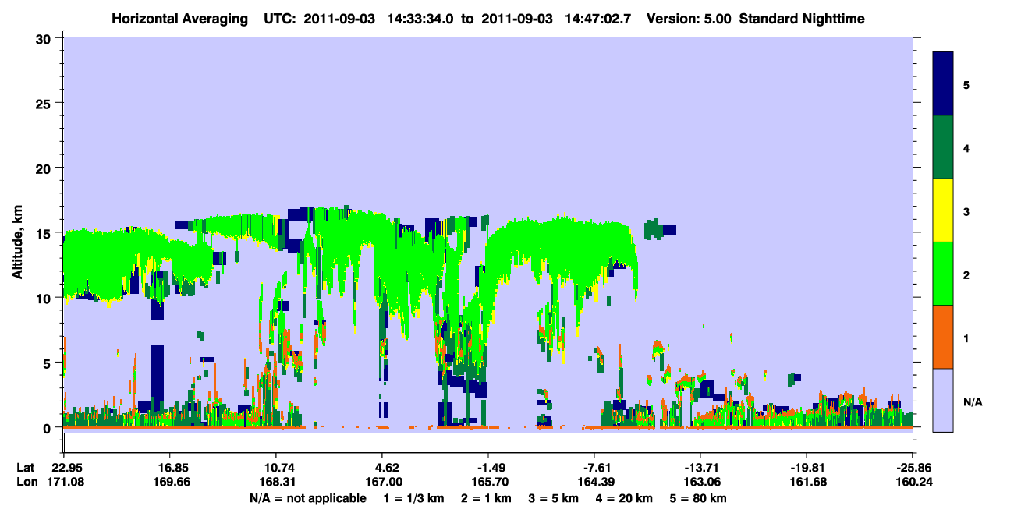1014x520 pixels.
Task: Click the 'Version: 5.00 Standard Nighttime' text
Action: click(756, 18)
